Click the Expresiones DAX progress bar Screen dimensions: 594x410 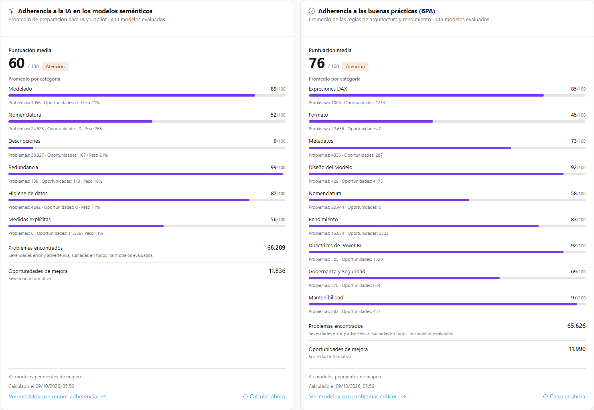(447, 95)
